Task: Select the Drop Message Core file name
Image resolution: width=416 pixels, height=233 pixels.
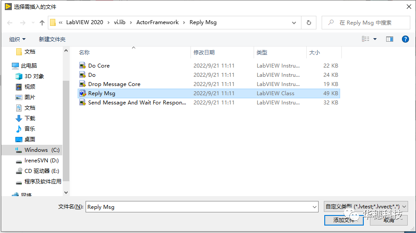Action: click(114, 84)
